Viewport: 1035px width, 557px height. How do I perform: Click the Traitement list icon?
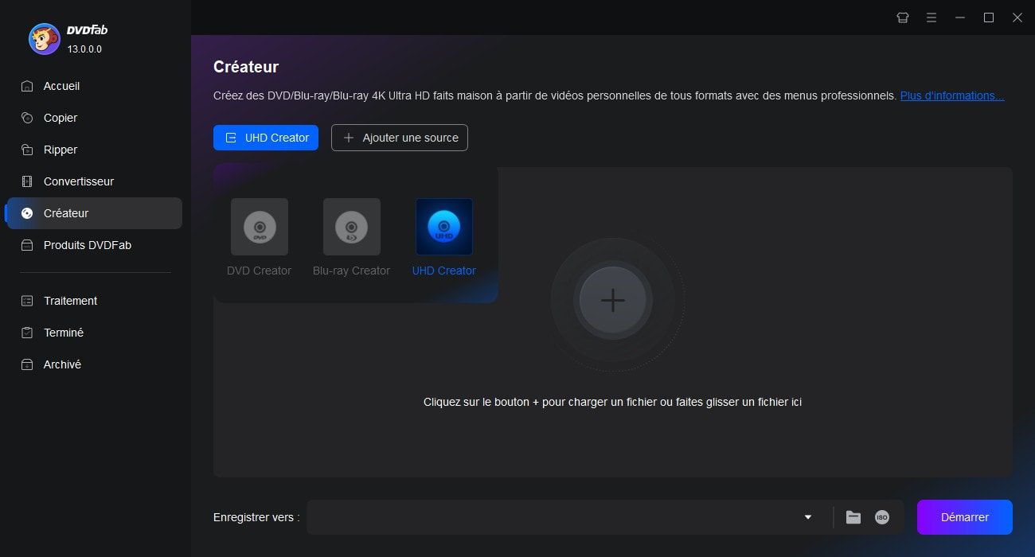click(27, 301)
